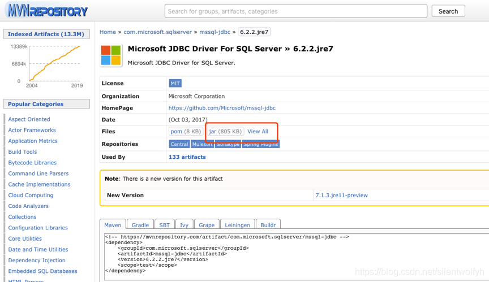Click the Microsoft Corporation organization value
Screen dimensions: 489x282
click(x=196, y=96)
